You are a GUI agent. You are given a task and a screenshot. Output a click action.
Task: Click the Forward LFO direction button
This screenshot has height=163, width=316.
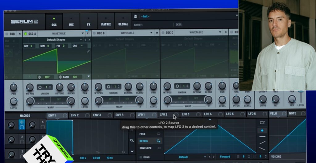coord(225,157)
